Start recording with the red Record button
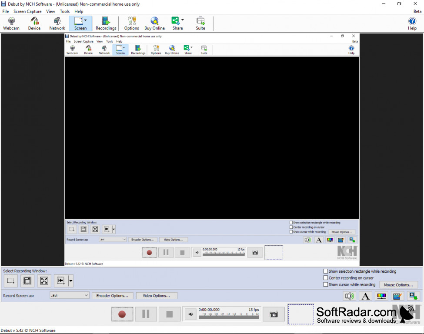This screenshot has height=334, width=424. coord(122,314)
